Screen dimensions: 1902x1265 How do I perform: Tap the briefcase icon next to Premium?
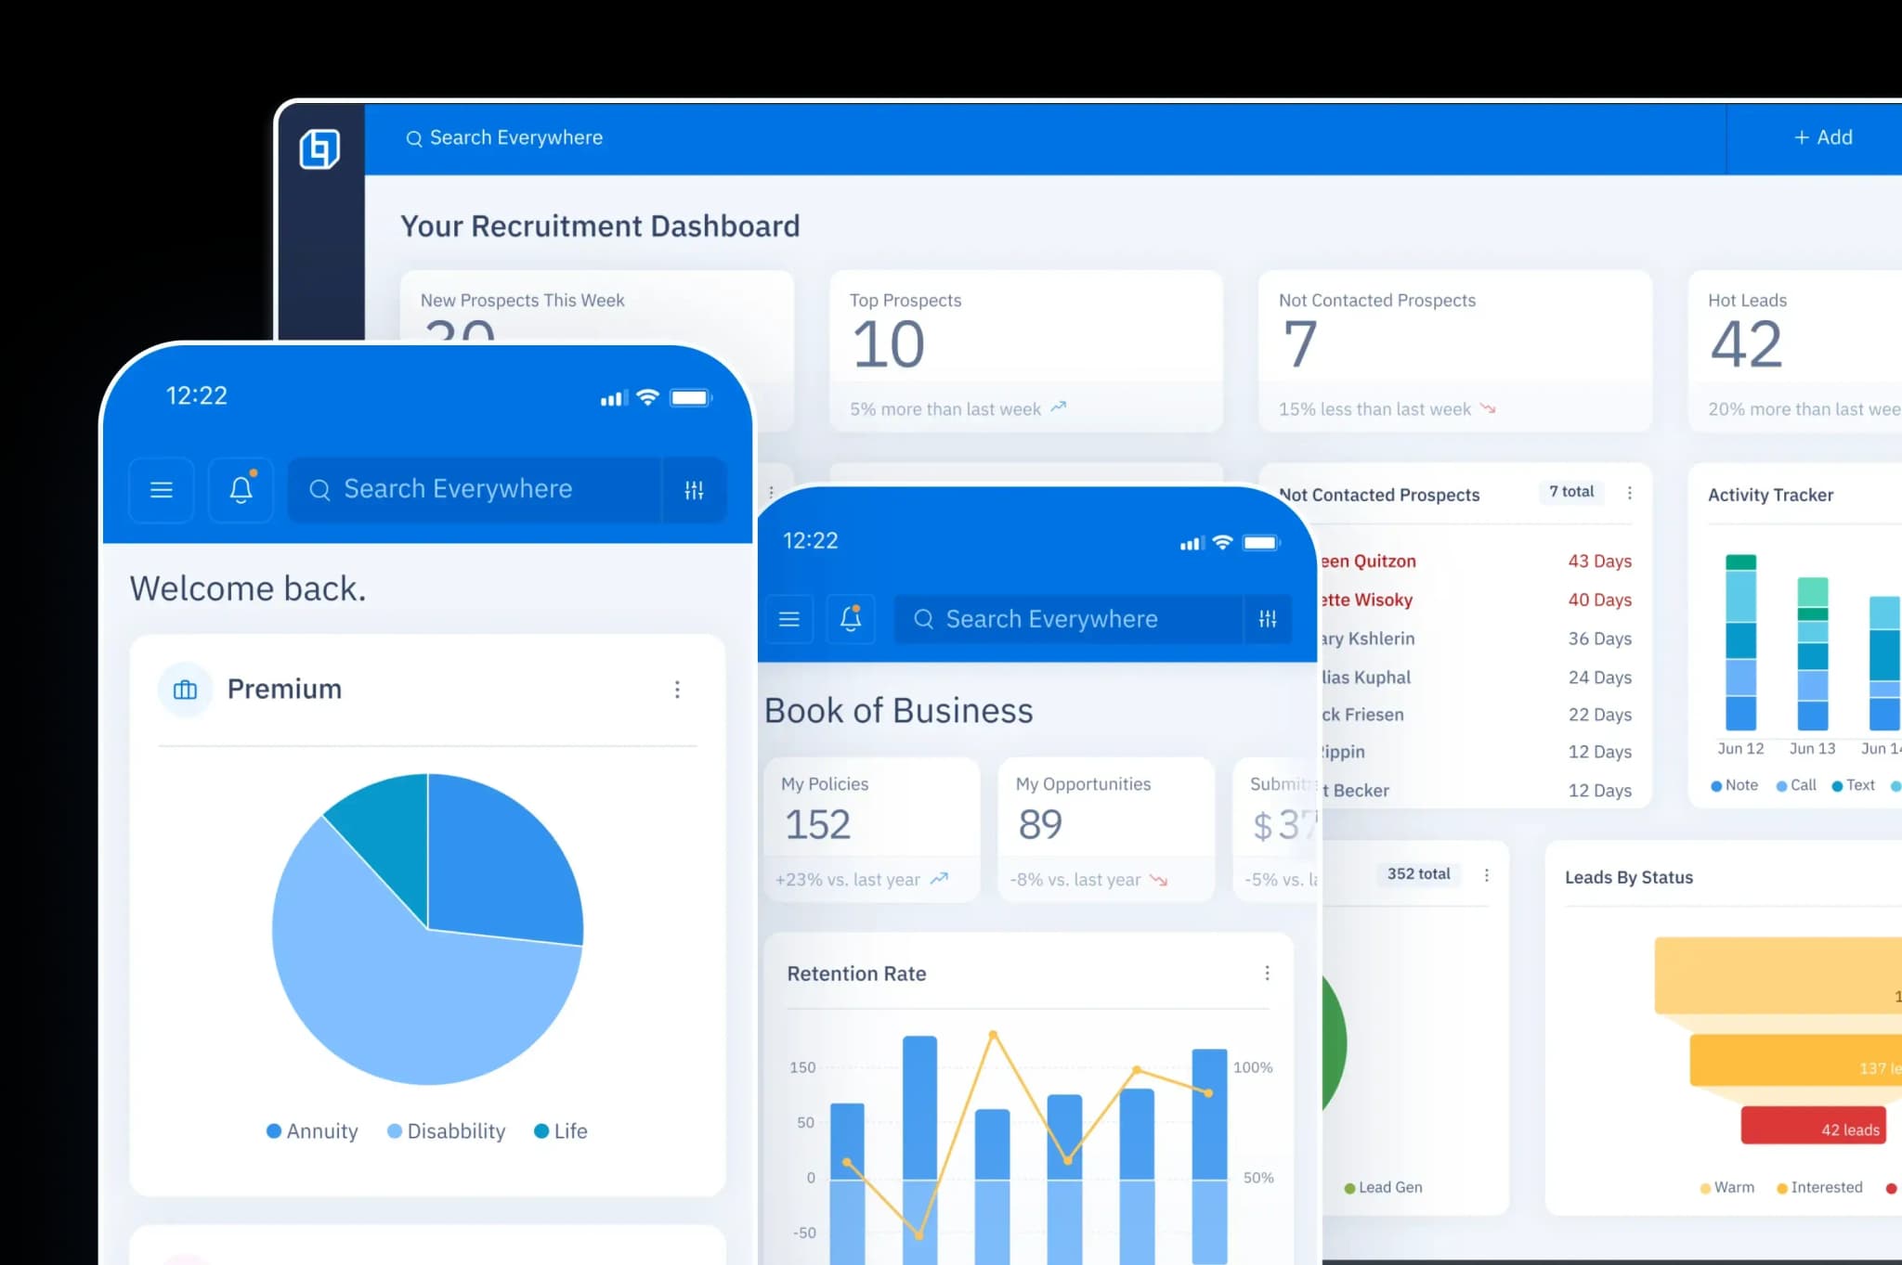(x=185, y=689)
